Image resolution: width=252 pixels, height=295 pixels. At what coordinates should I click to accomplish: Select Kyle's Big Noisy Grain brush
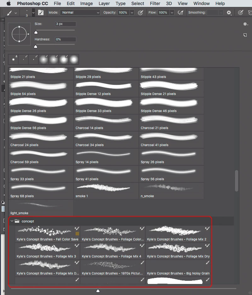coord(178,268)
